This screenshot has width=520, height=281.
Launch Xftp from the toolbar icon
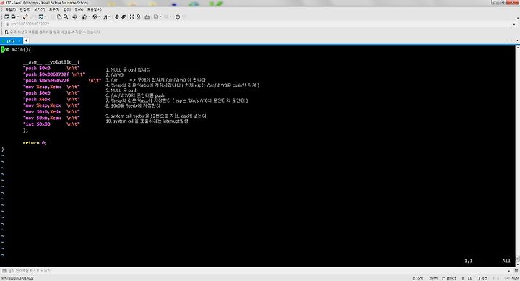click(116, 17)
